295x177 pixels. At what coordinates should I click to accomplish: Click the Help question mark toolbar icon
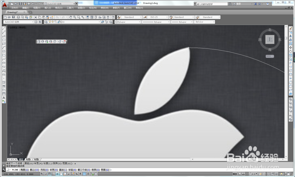[113, 17]
